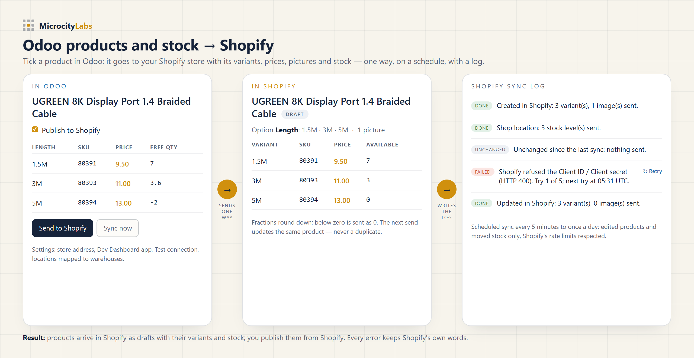Click Shopify available 3 for 3M
The image size is (694, 358).
[368, 180]
